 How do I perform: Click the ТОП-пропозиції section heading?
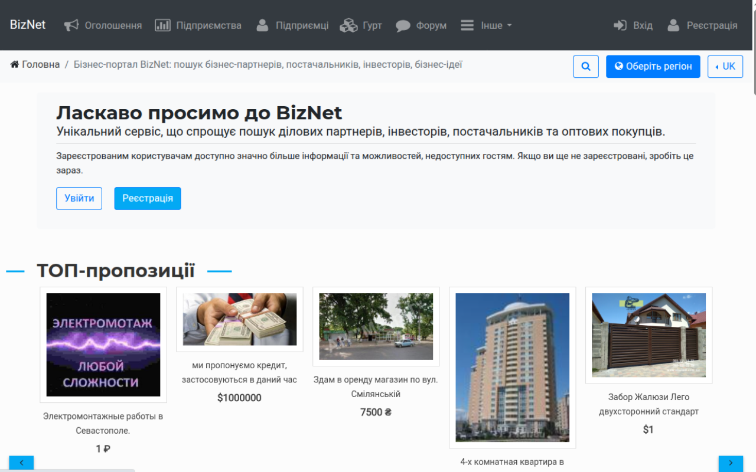(x=116, y=271)
